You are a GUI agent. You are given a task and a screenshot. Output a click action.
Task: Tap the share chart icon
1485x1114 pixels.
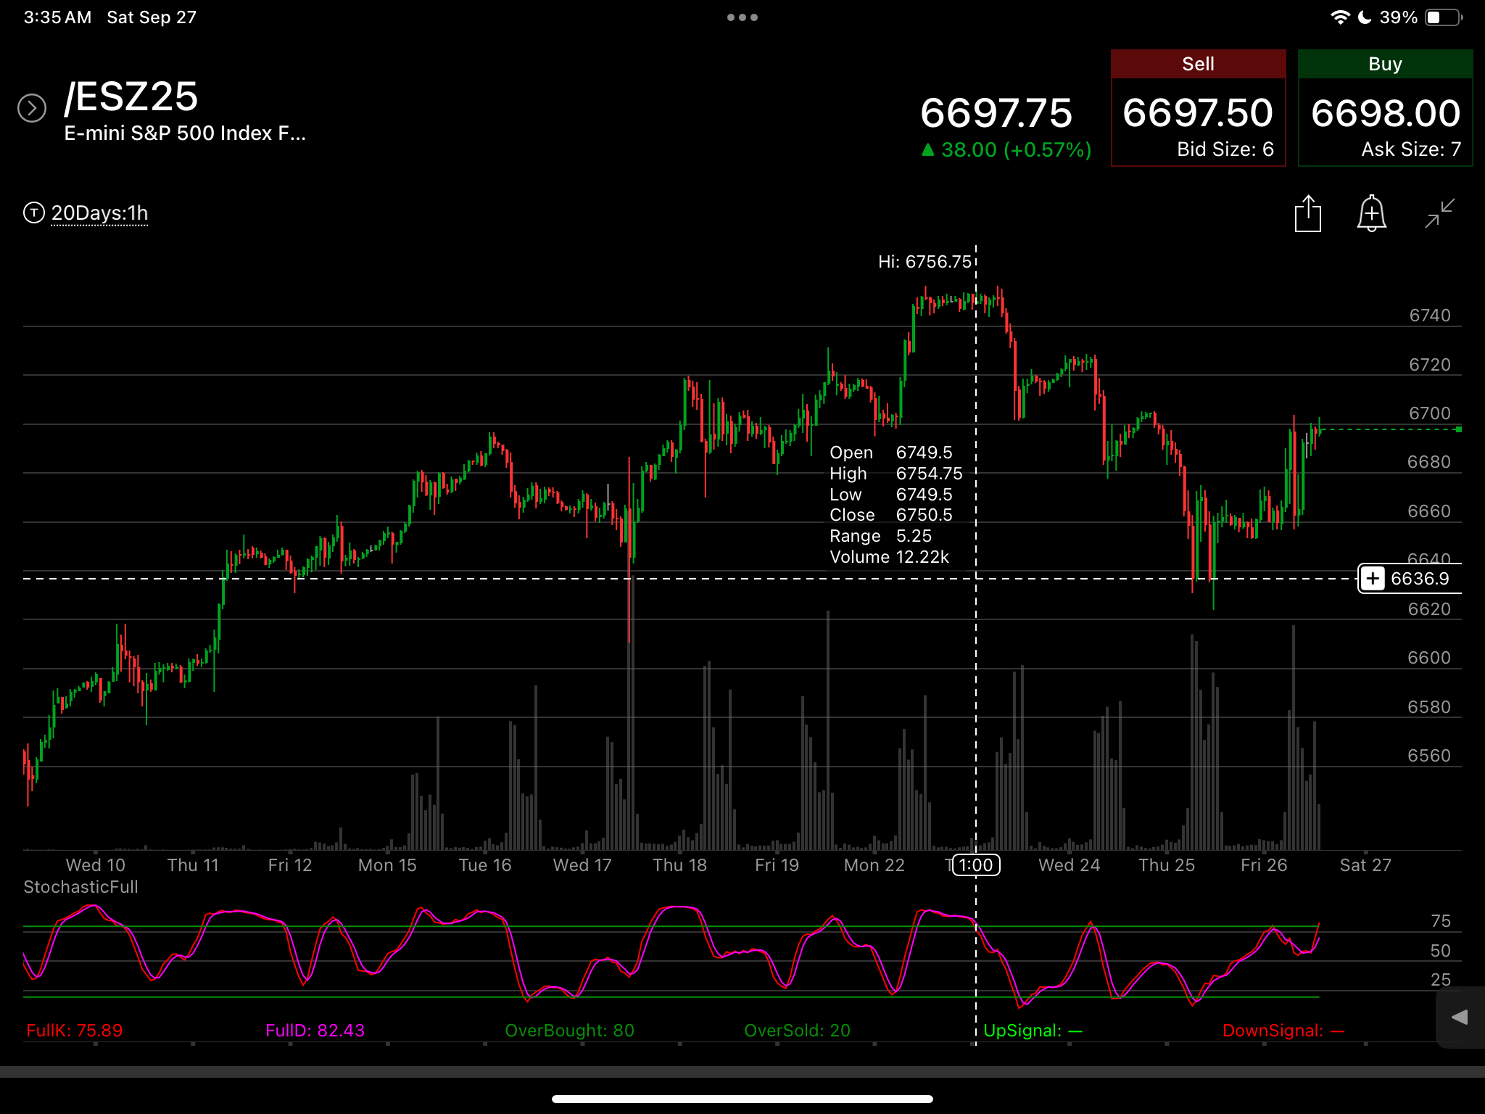(x=1307, y=214)
